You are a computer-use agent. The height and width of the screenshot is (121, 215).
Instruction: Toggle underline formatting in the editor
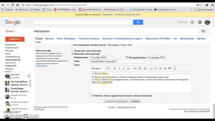coord(124,69)
